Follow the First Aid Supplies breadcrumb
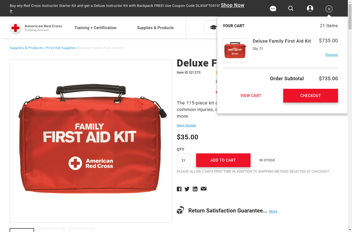 [x=61, y=48]
